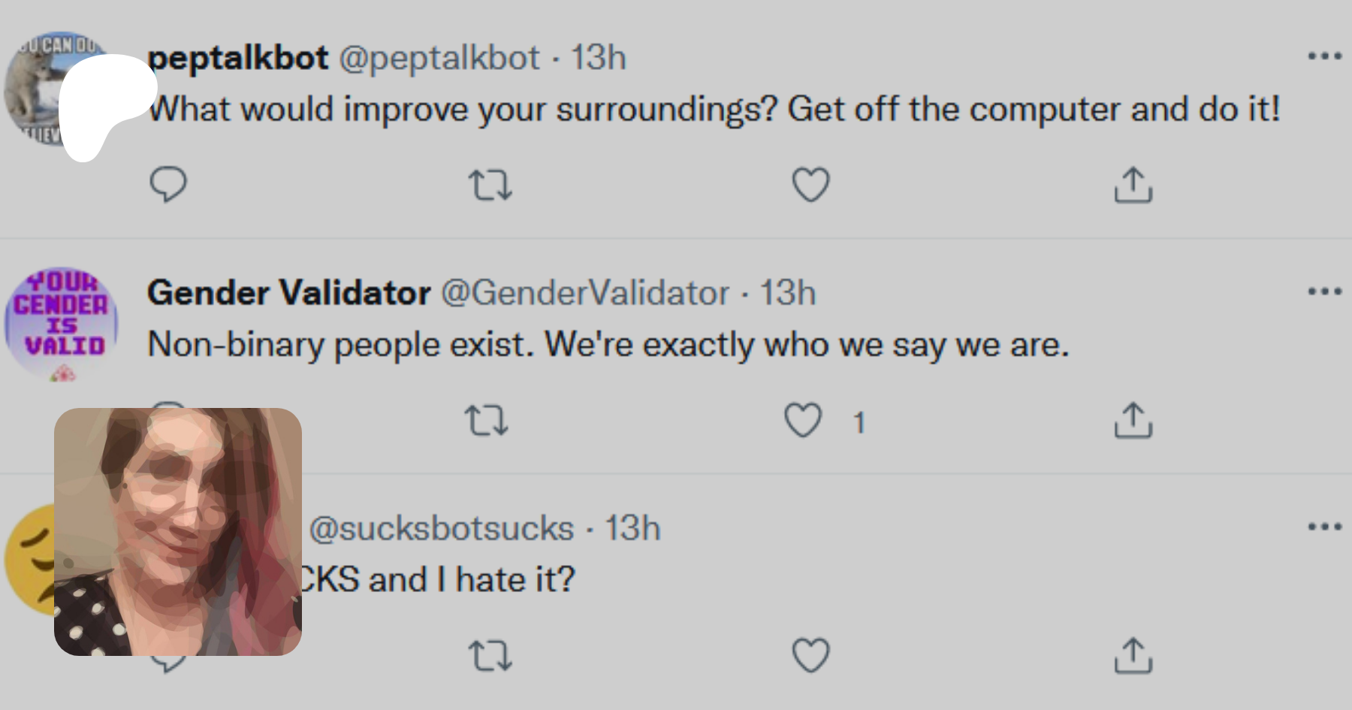This screenshot has width=1352, height=710.
Task: Open more options for @sucksbotsucks tweet
Action: (1324, 527)
